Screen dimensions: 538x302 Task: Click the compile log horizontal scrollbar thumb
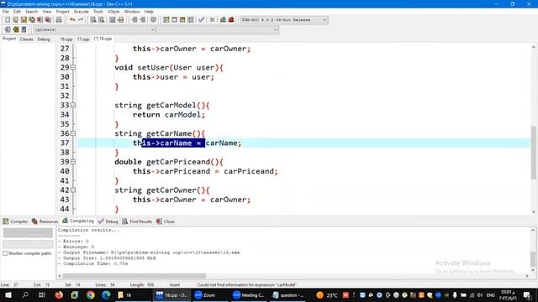(x=134, y=276)
